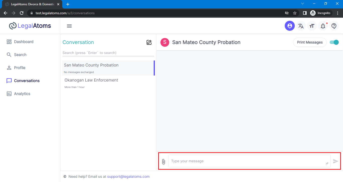Open Okanogan Law Enforcement conversation
The height and width of the screenshot is (182, 343).
point(108,83)
